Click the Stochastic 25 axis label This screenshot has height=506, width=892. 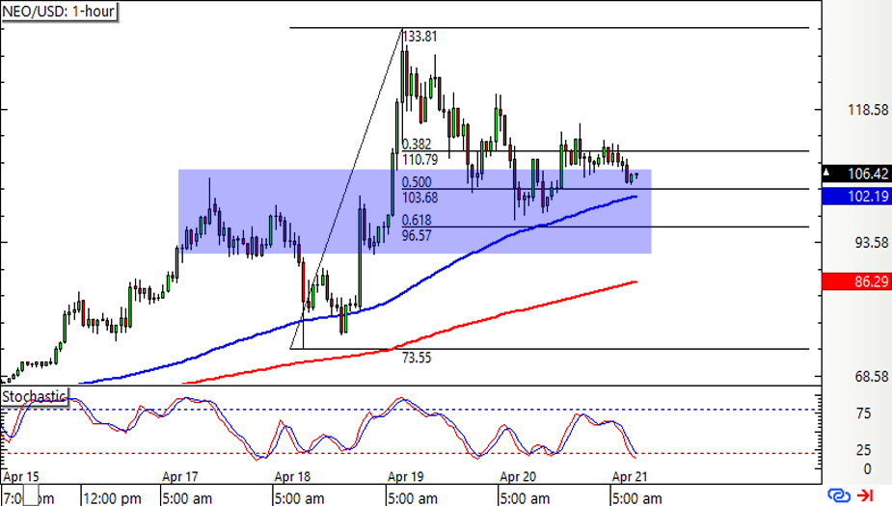coord(864,450)
